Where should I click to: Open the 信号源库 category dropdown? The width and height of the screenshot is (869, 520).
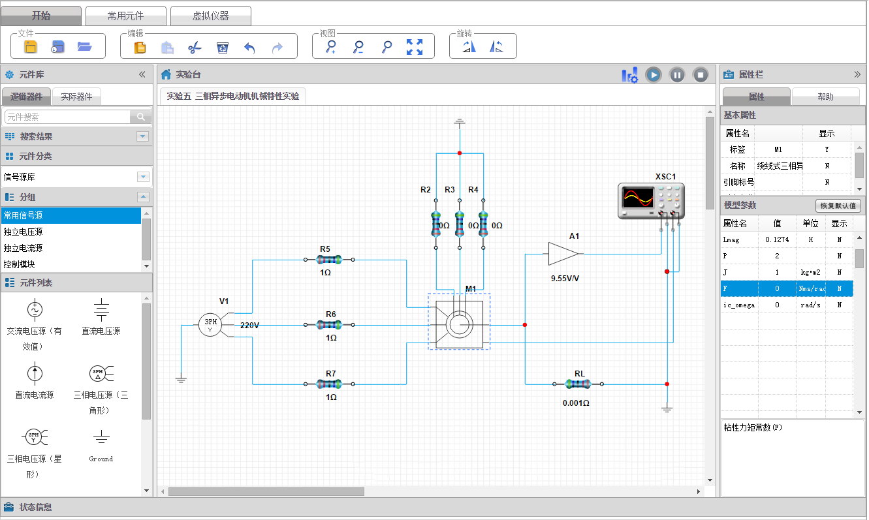(x=143, y=177)
